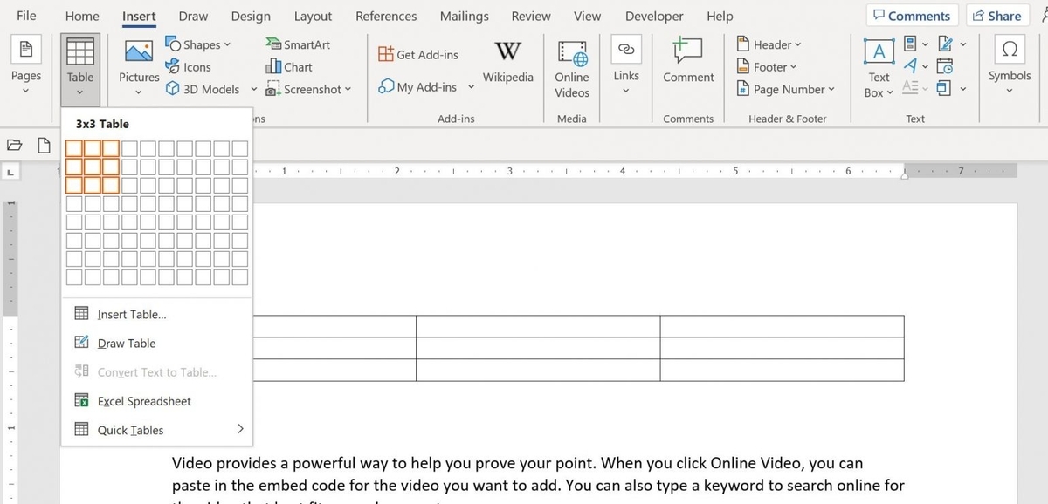Open the Icons gallery
This screenshot has height=504, width=1048.
[190, 66]
